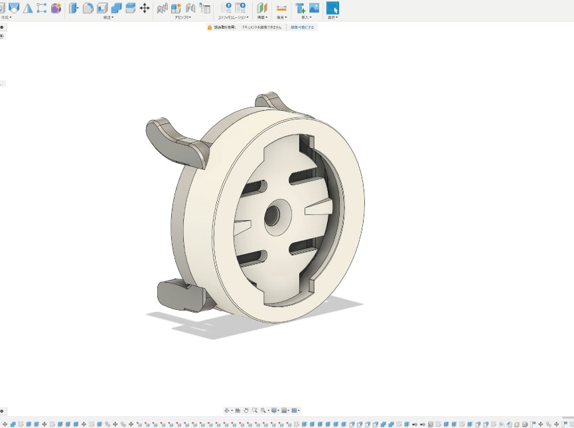The height and width of the screenshot is (428, 574).
Task: Open the コンフィギュレーション dropdown menu
Action: [233, 18]
